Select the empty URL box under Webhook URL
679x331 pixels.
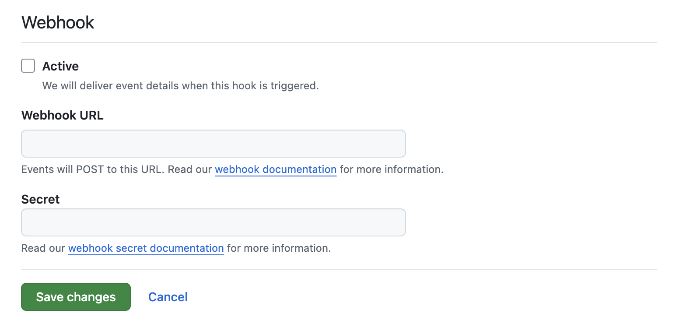(x=213, y=143)
